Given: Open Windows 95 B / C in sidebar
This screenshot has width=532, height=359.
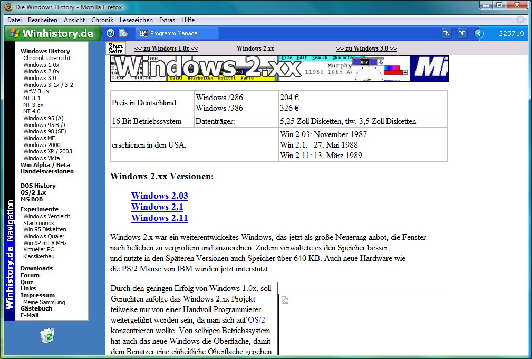Looking at the screenshot, I should pyautogui.click(x=45, y=125).
